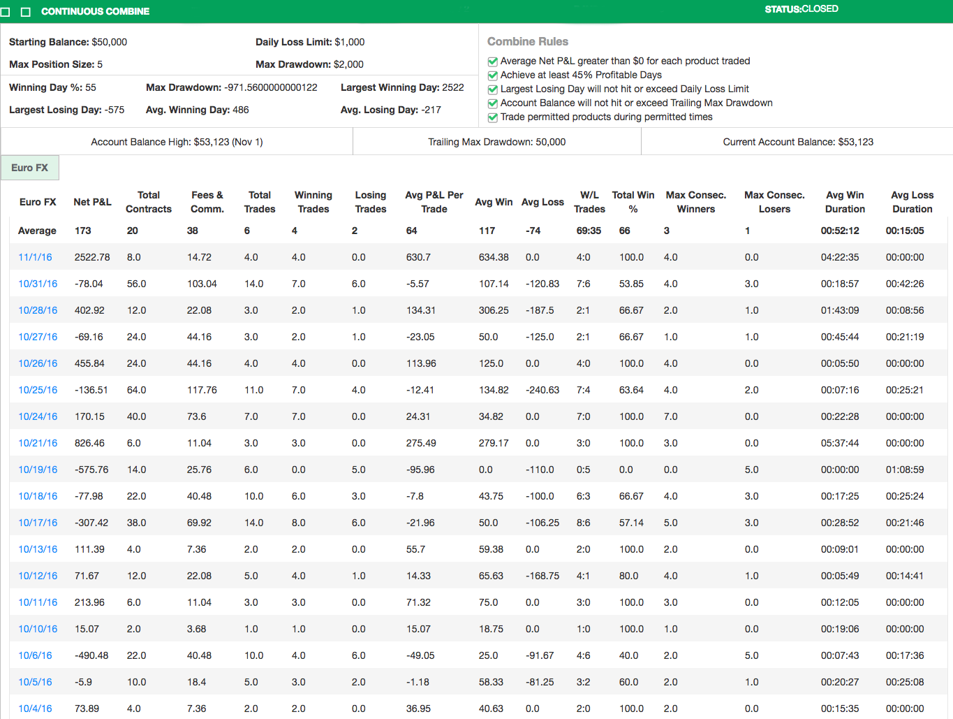Click the Net P&L column header

click(x=92, y=202)
